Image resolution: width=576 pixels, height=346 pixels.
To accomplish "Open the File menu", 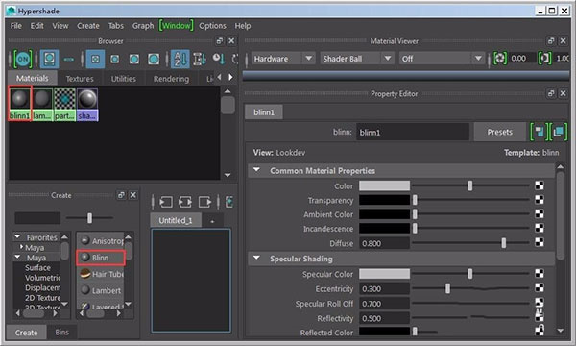I will pos(15,26).
